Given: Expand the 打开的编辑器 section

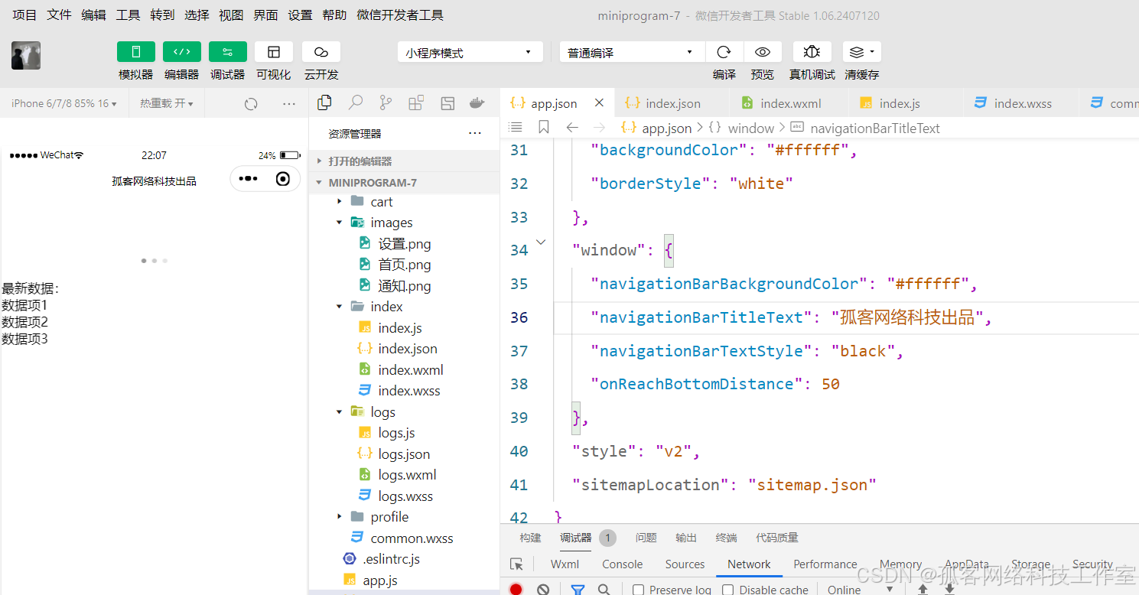Looking at the screenshot, I should (x=404, y=161).
